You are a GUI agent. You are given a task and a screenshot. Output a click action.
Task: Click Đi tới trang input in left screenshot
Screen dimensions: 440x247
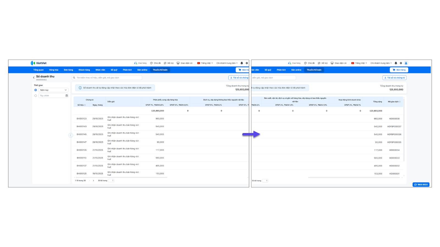(111, 181)
